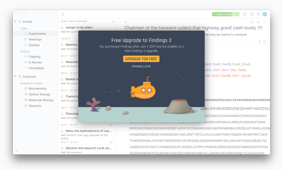Click the entry title 'Chairman of the transient collect...'

click(193, 28)
